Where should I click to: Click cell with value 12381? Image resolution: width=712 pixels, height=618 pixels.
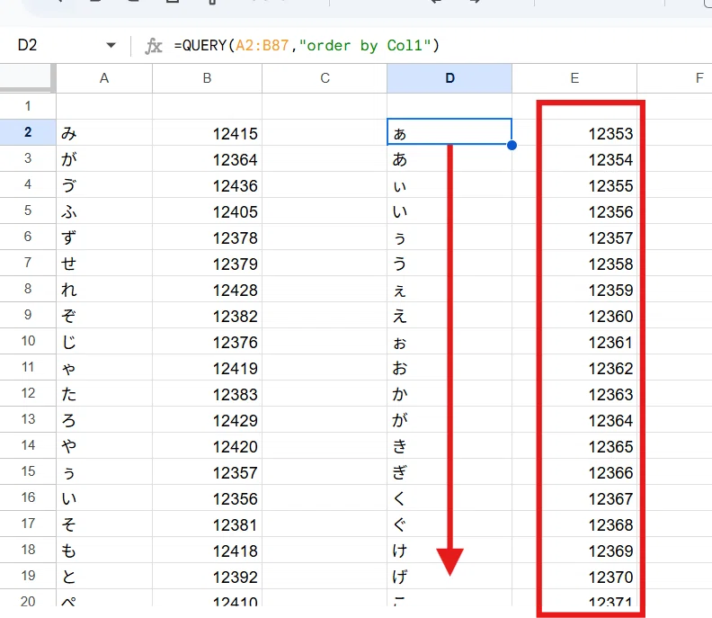pos(207,524)
